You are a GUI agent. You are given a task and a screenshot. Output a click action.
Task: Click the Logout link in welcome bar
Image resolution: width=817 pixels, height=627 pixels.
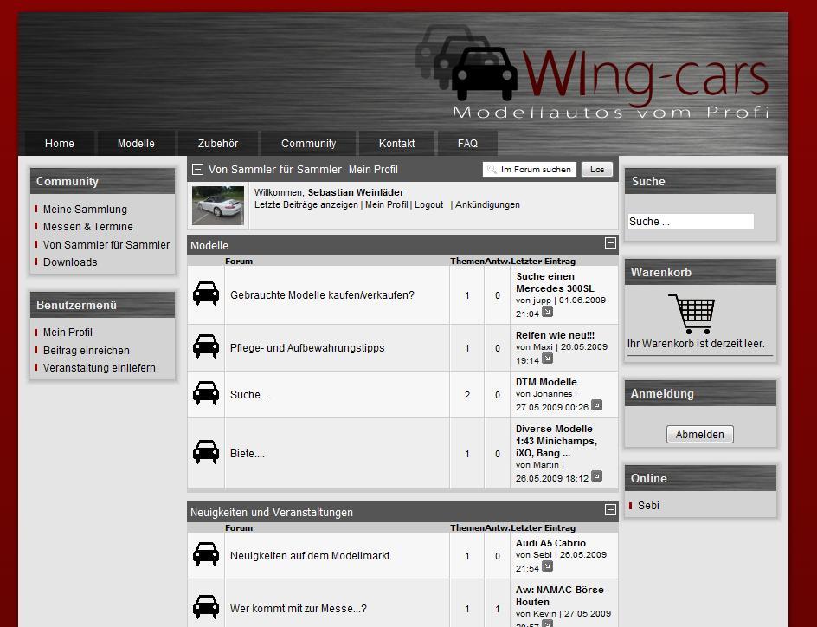click(428, 205)
